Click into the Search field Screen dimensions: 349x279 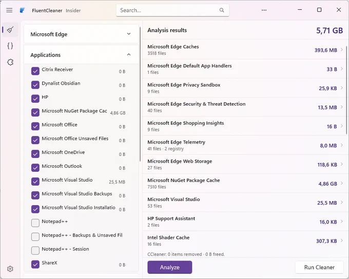coord(172,10)
